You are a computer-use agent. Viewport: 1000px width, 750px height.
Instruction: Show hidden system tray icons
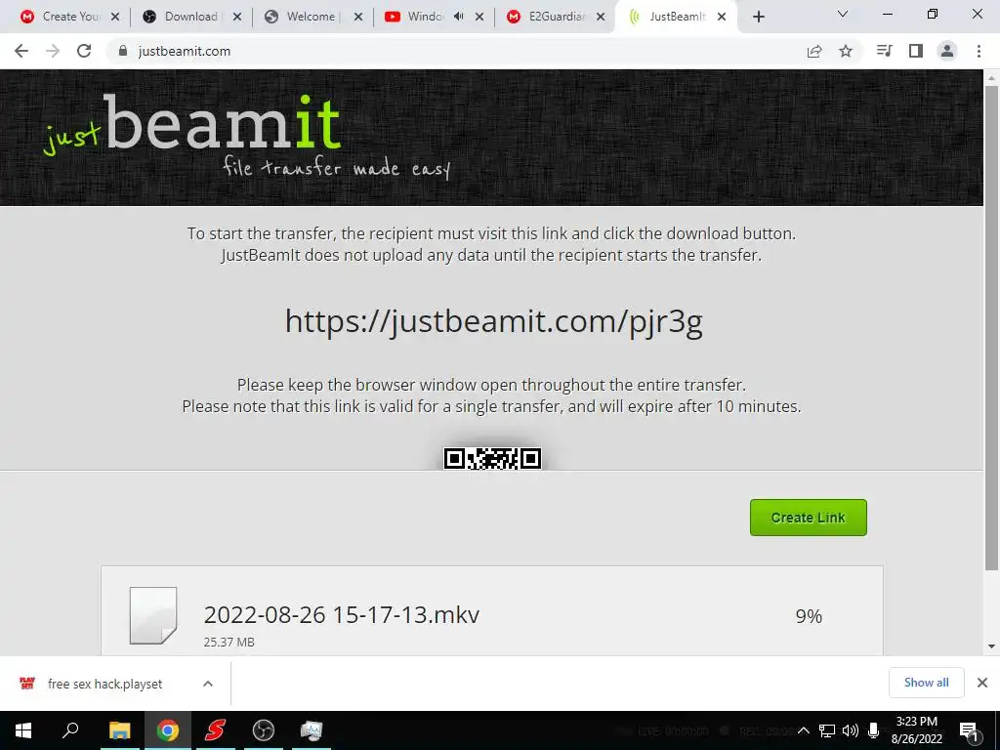pyautogui.click(x=804, y=730)
